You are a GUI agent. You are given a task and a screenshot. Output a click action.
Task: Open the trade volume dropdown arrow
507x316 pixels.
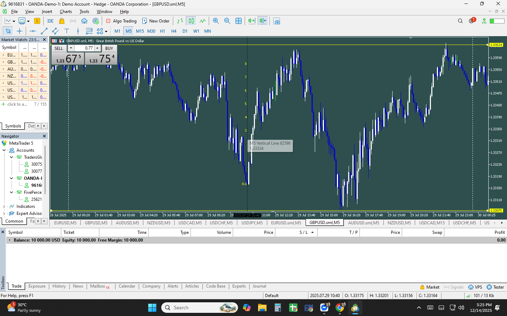[x=71, y=48]
